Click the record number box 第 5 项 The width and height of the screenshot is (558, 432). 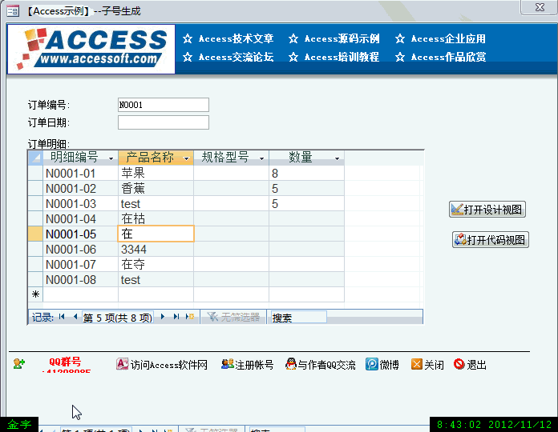[x=118, y=318]
